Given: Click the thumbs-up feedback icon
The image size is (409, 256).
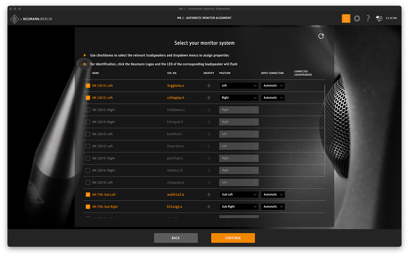Looking at the screenshot, I should pos(379,19).
